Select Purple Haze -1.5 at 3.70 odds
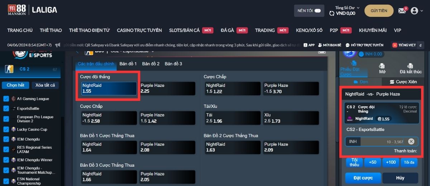This screenshot has width=430, height=186. coord(291,88)
